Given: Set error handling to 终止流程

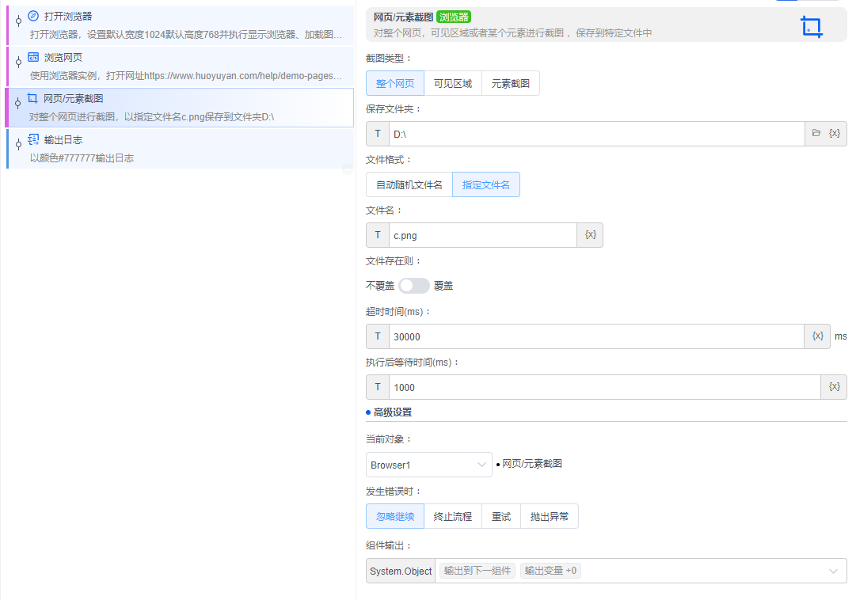Looking at the screenshot, I should click(x=452, y=516).
